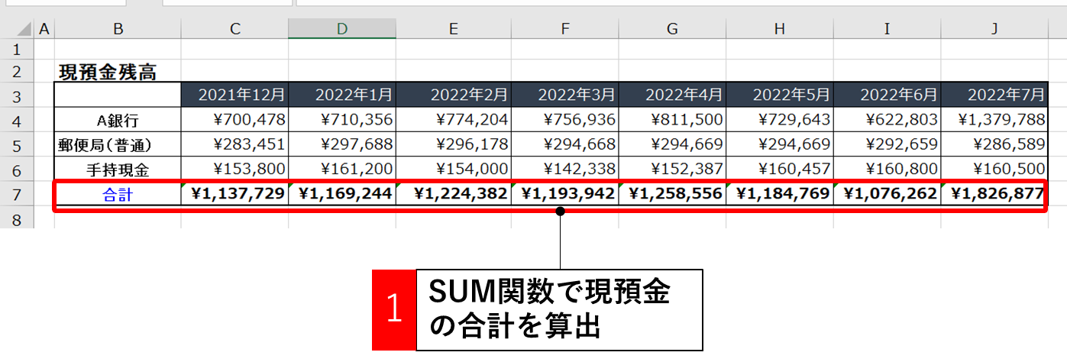Click cell with ¥142,338
This screenshot has width=1067, height=362.
(565, 169)
